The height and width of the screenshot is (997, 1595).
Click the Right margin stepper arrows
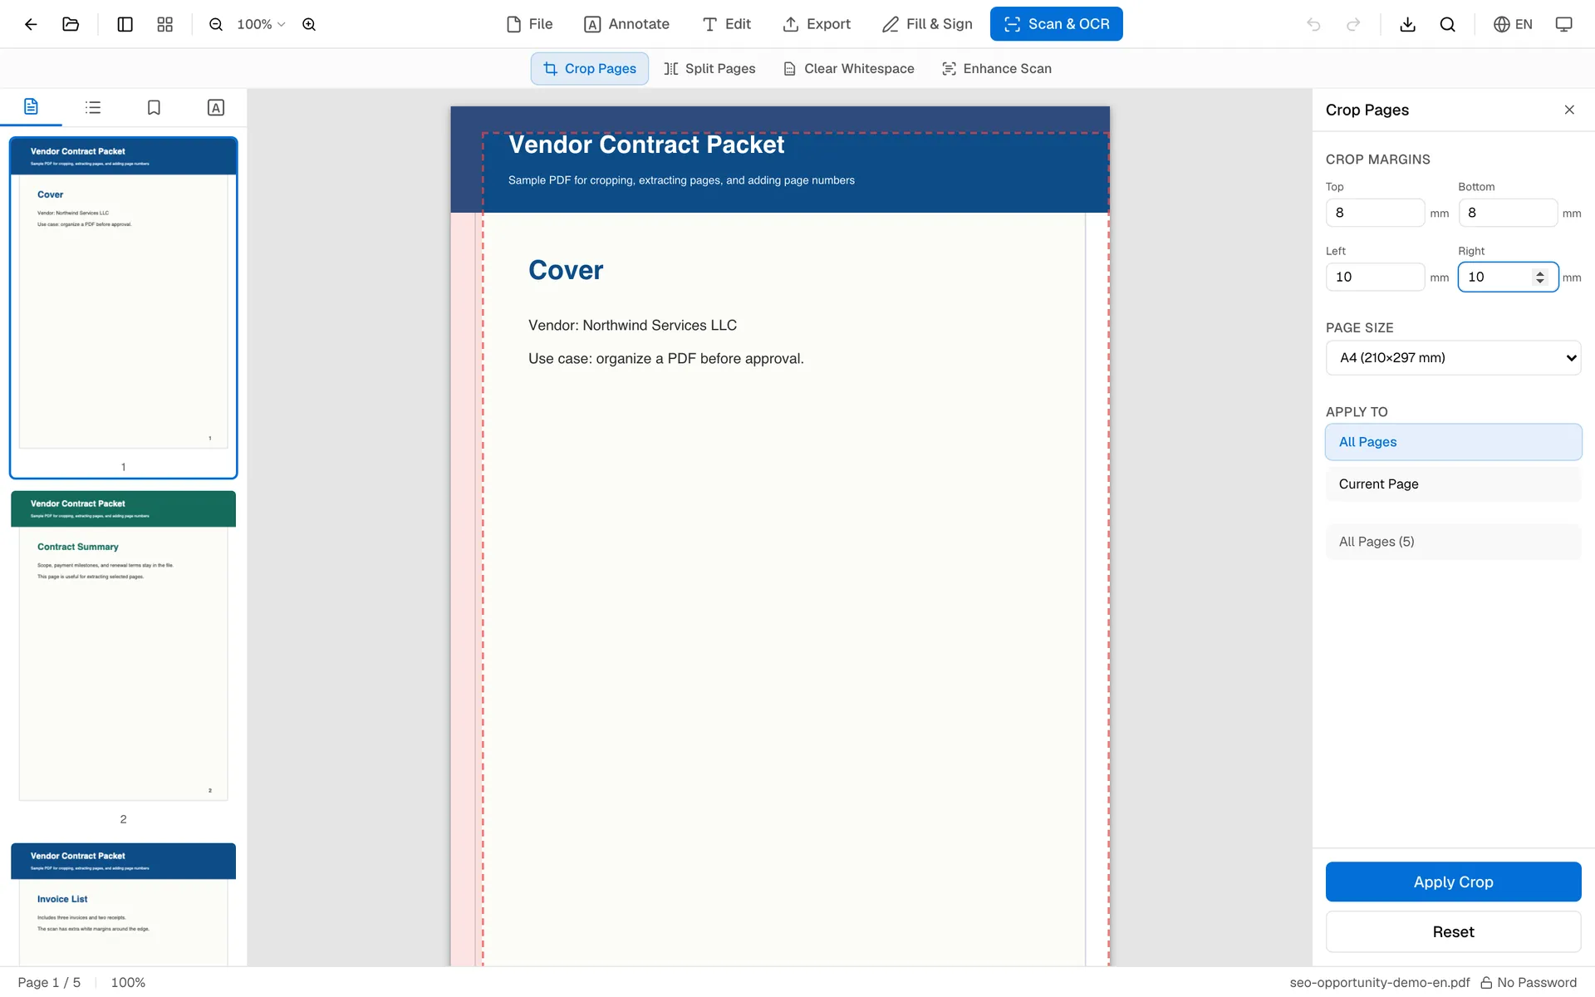click(1540, 277)
